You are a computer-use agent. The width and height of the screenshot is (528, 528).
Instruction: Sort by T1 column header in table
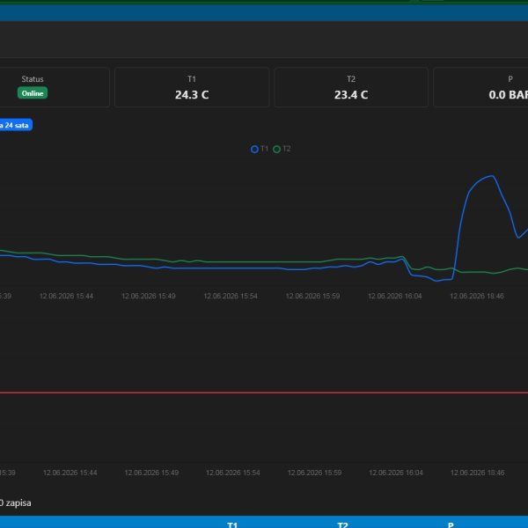(232, 524)
